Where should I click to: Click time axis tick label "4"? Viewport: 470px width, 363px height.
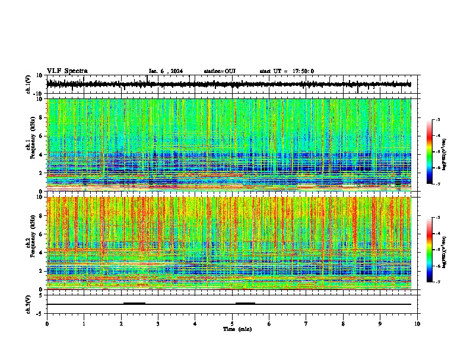(195, 324)
